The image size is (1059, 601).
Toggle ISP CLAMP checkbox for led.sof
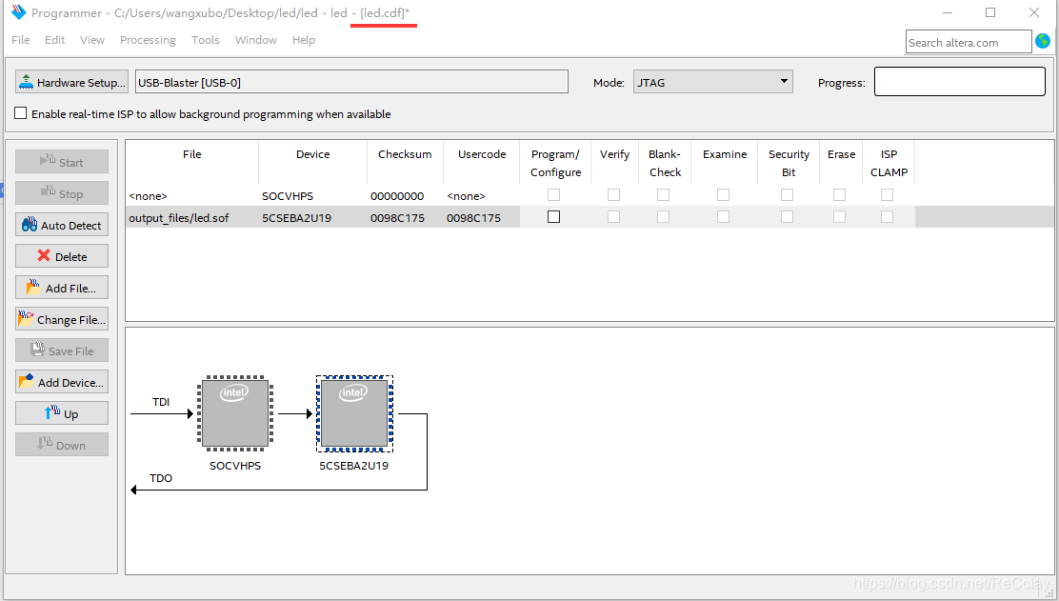click(x=888, y=217)
